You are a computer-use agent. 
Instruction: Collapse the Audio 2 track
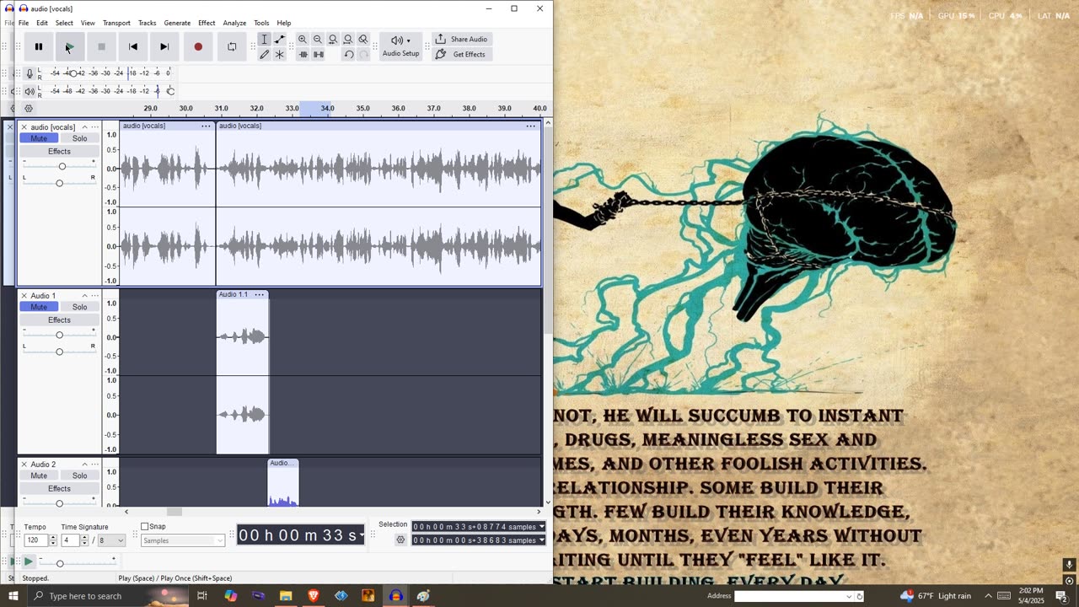[84, 465]
